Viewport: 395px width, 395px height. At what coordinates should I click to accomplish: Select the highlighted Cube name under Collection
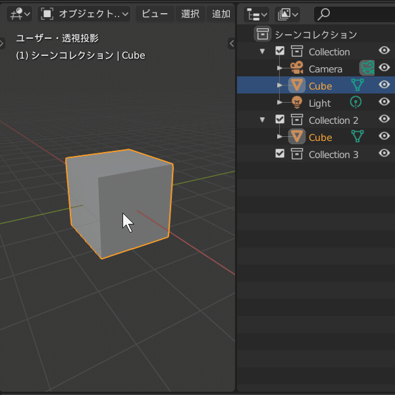(x=320, y=86)
